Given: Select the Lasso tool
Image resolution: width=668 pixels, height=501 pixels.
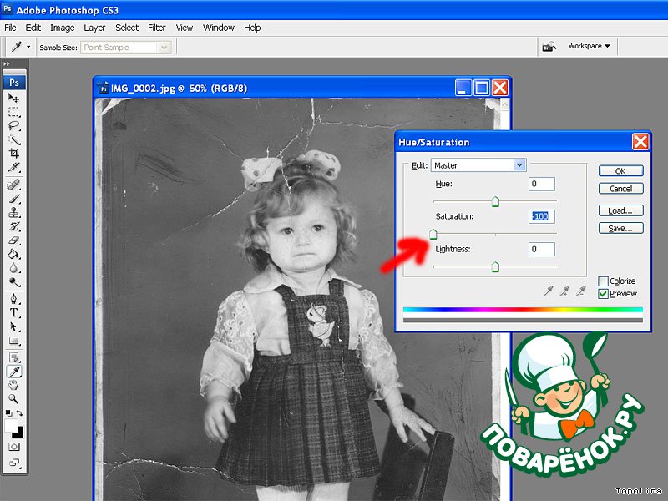Looking at the screenshot, I should (x=14, y=126).
